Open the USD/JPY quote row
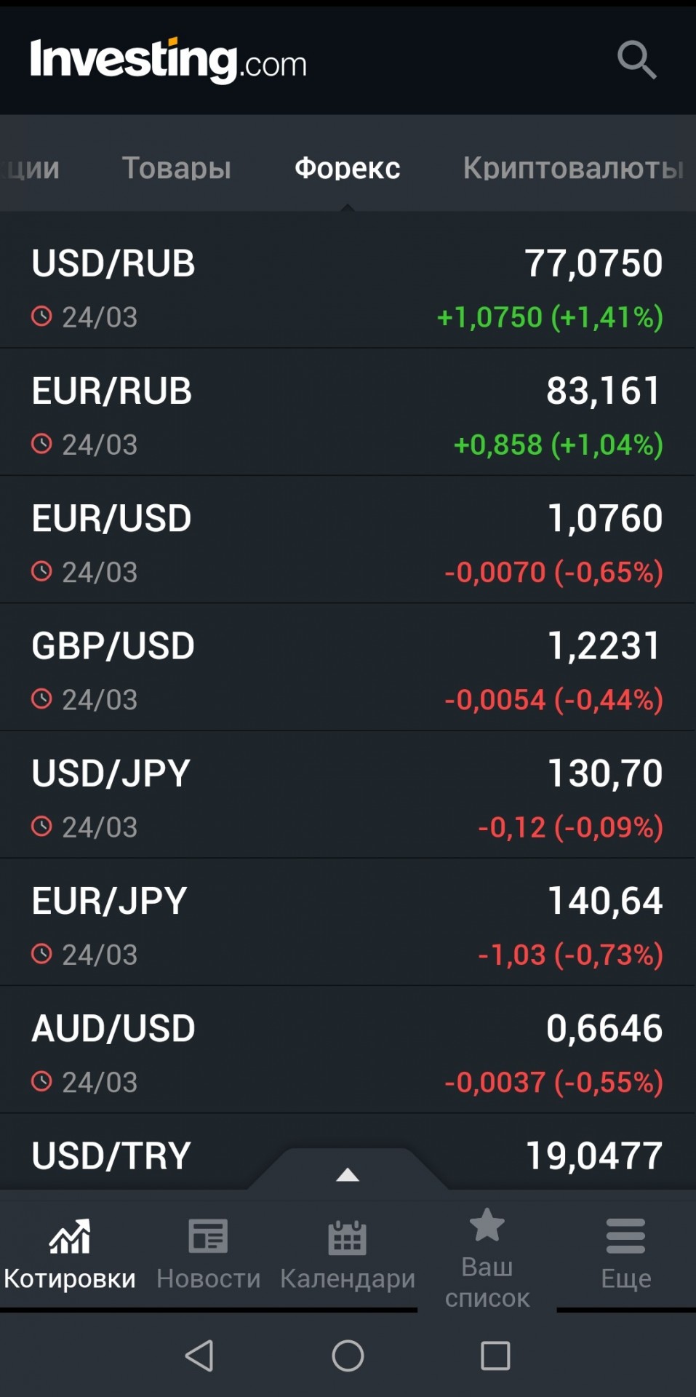 click(348, 794)
